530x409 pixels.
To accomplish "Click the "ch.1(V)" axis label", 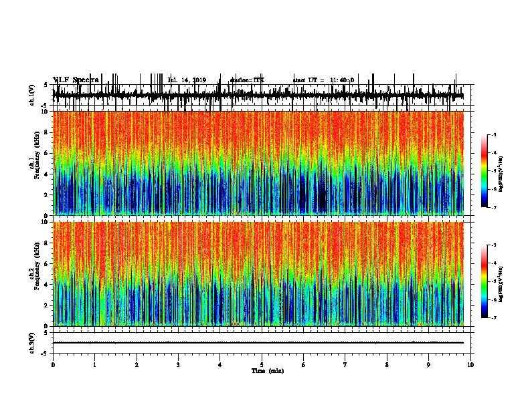I will (31, 95).
